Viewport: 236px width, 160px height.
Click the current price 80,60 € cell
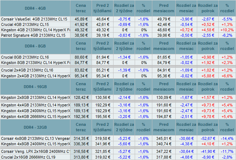pyautogui.click(x=81, y=57)
